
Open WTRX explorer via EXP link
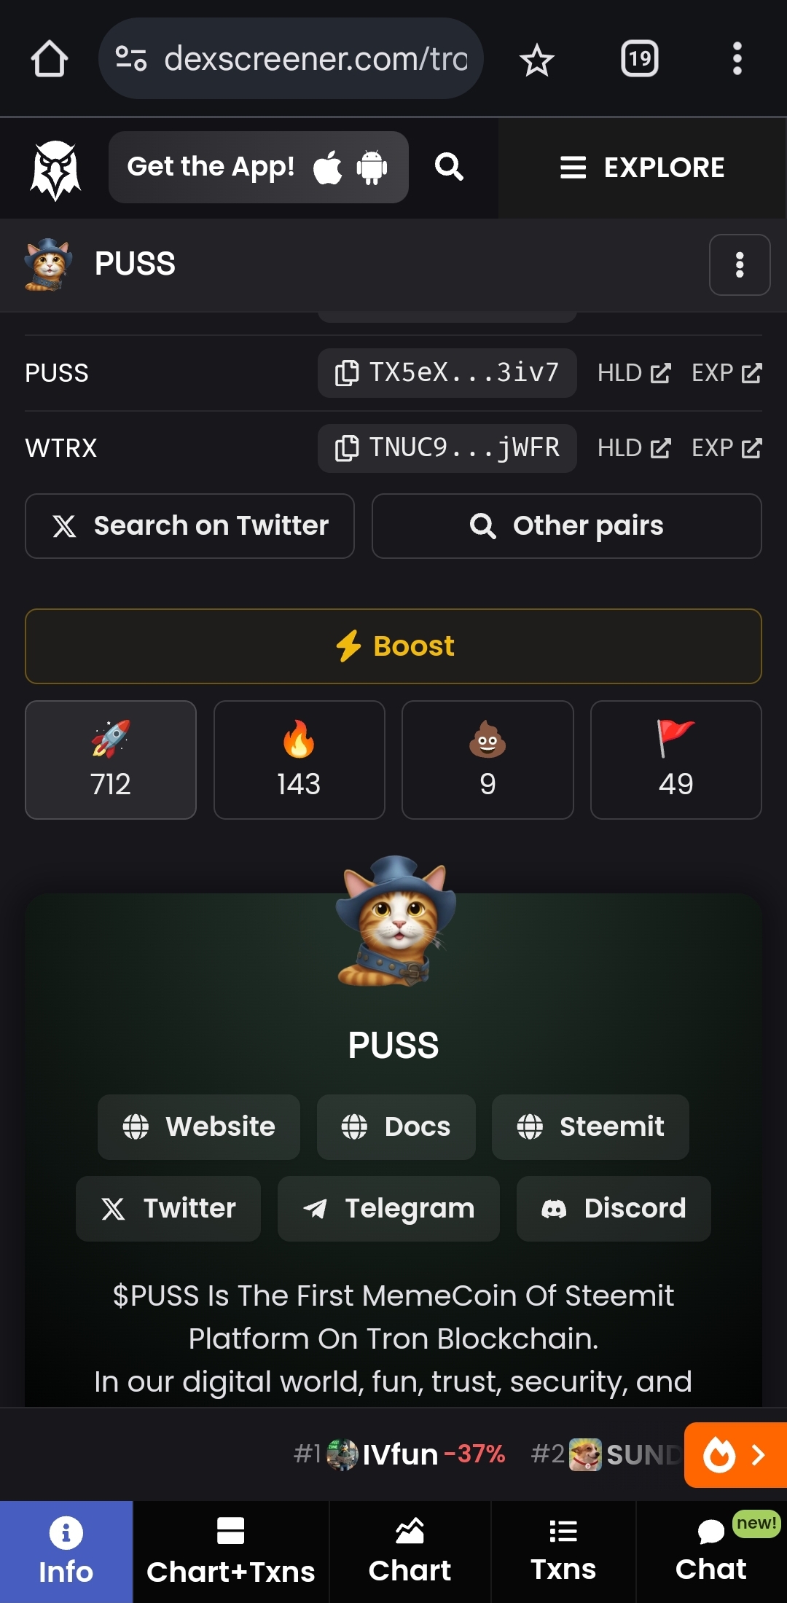(727, 448)
